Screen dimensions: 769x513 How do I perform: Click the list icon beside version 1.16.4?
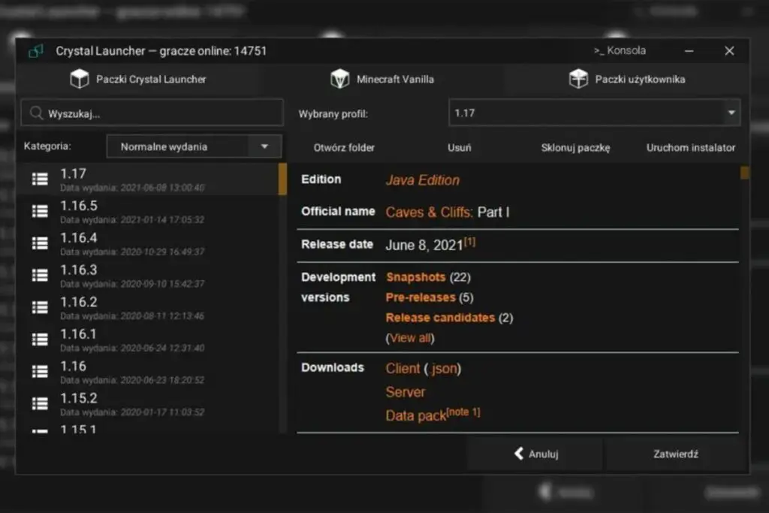[x=40, y=243]
